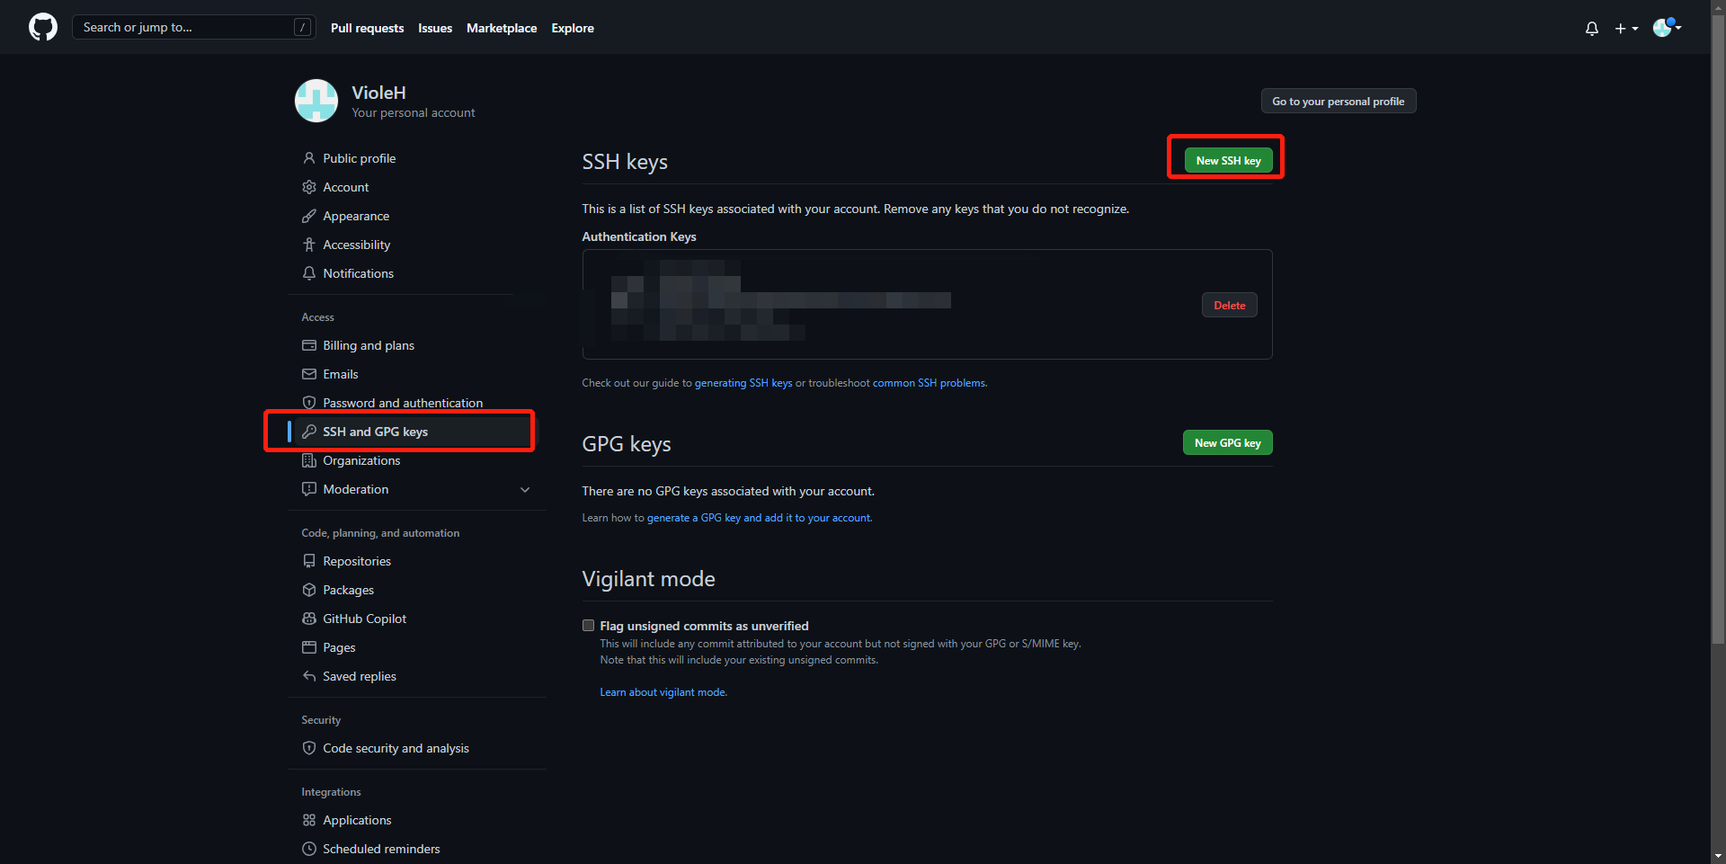Click the New SSH key button
Viewport: 1726px width, 864px height.
click(x=1228, y=160)
